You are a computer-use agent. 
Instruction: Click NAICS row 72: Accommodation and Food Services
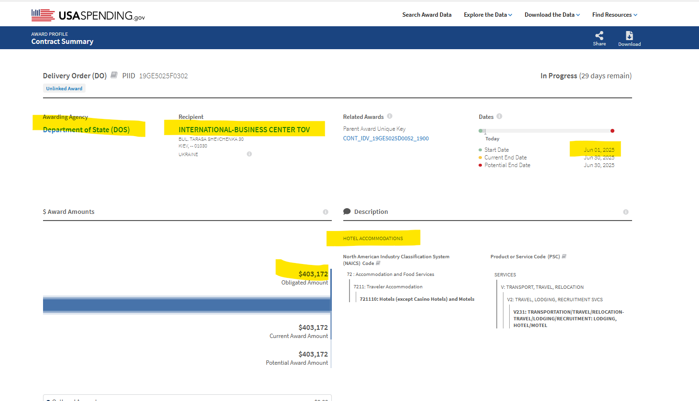(391, 274)
